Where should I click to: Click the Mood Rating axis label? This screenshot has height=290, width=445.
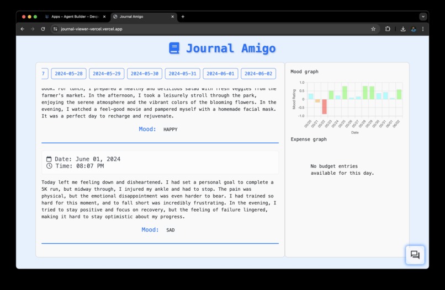tap(294, 99)
